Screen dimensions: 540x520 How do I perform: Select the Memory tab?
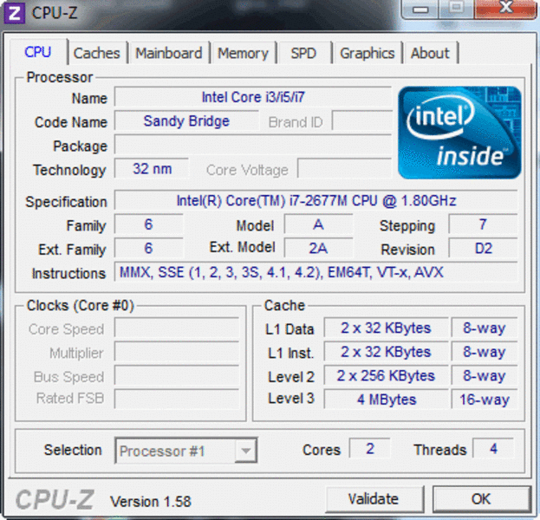pyautogui.click(x=244, y=53)
